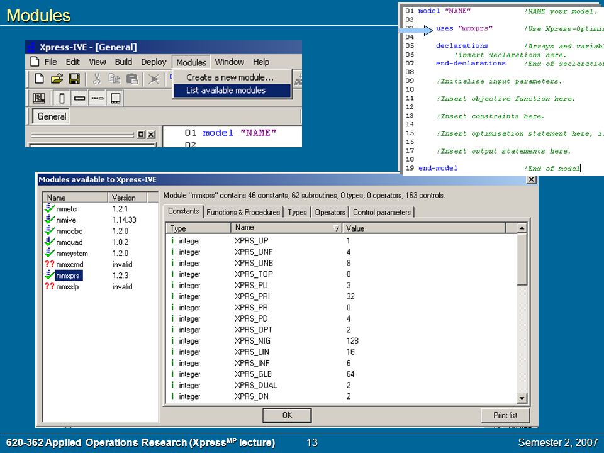Click the crossed-arrow icon right of Paste

click(x=154, y=79)
